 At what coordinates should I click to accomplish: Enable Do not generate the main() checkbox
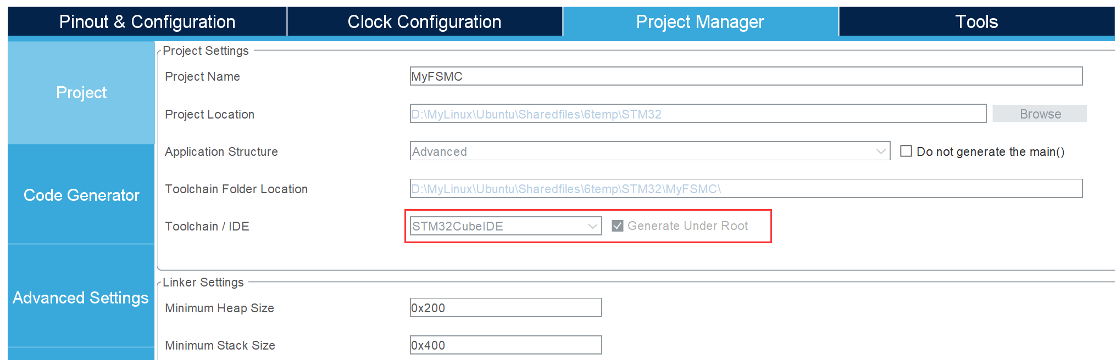(906, 151)
